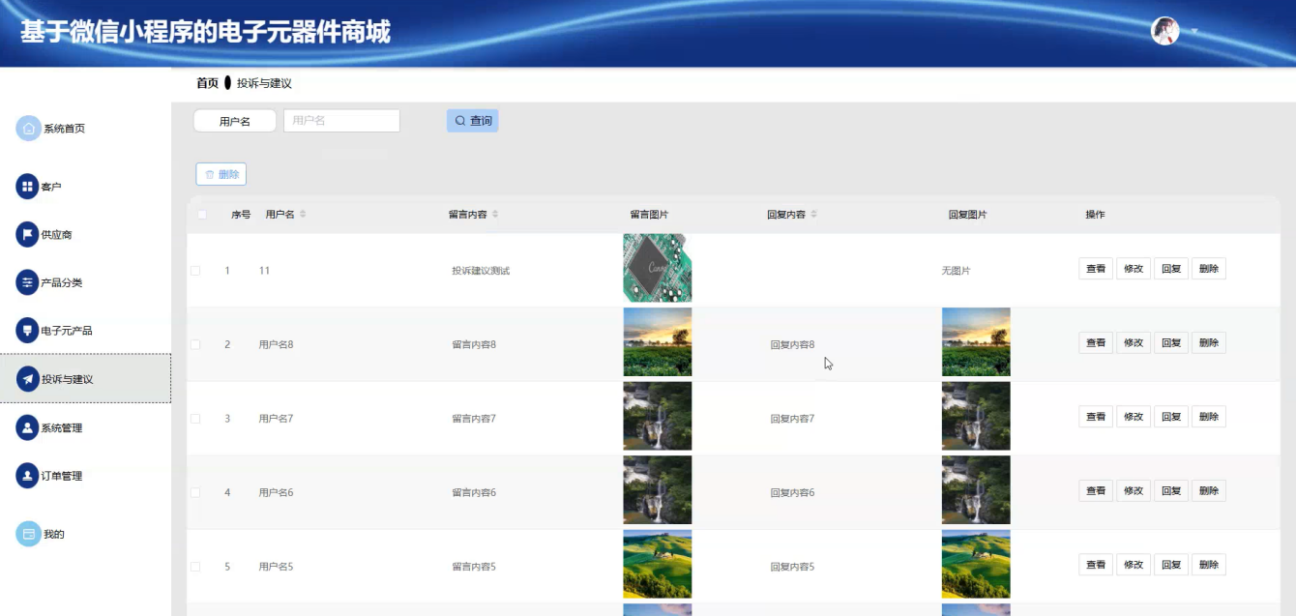Click the 查询 search button
The image size is (1296, 616).
pos(472,121)
